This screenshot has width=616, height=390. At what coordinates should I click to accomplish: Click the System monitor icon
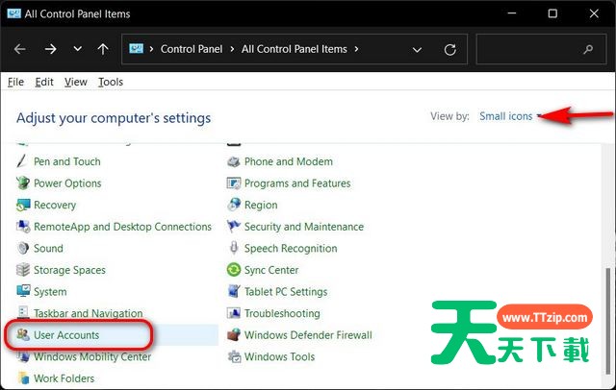23,291
